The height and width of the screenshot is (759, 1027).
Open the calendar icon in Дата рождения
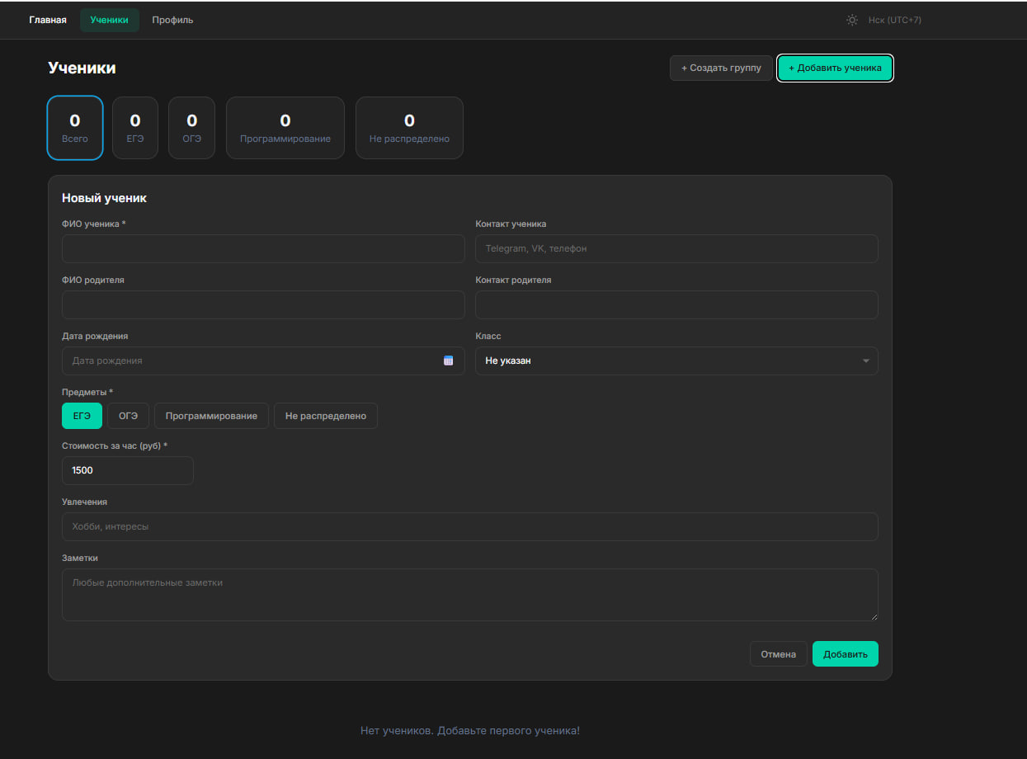click(449, 361)
